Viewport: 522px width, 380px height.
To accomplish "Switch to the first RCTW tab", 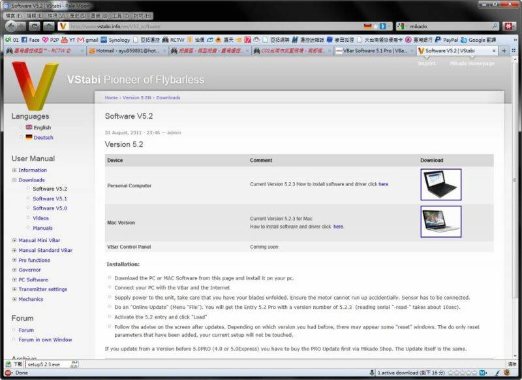I will pyautogui.click(x=45, y=51).
